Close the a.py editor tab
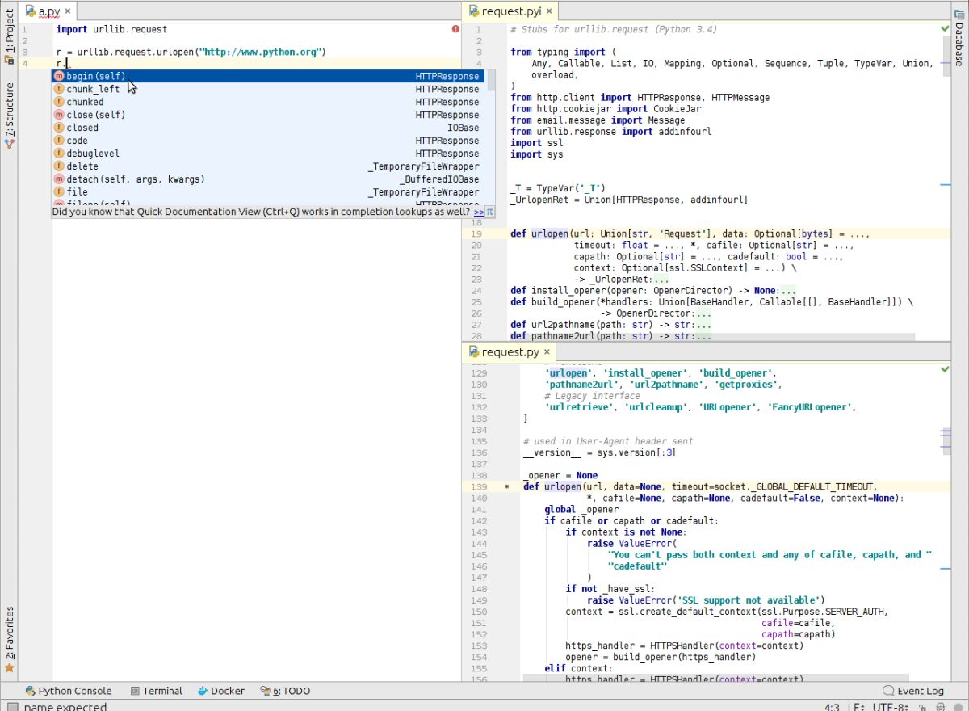Image resolution: width=969 pixels, height=711 pixels. tap(68, 11)
